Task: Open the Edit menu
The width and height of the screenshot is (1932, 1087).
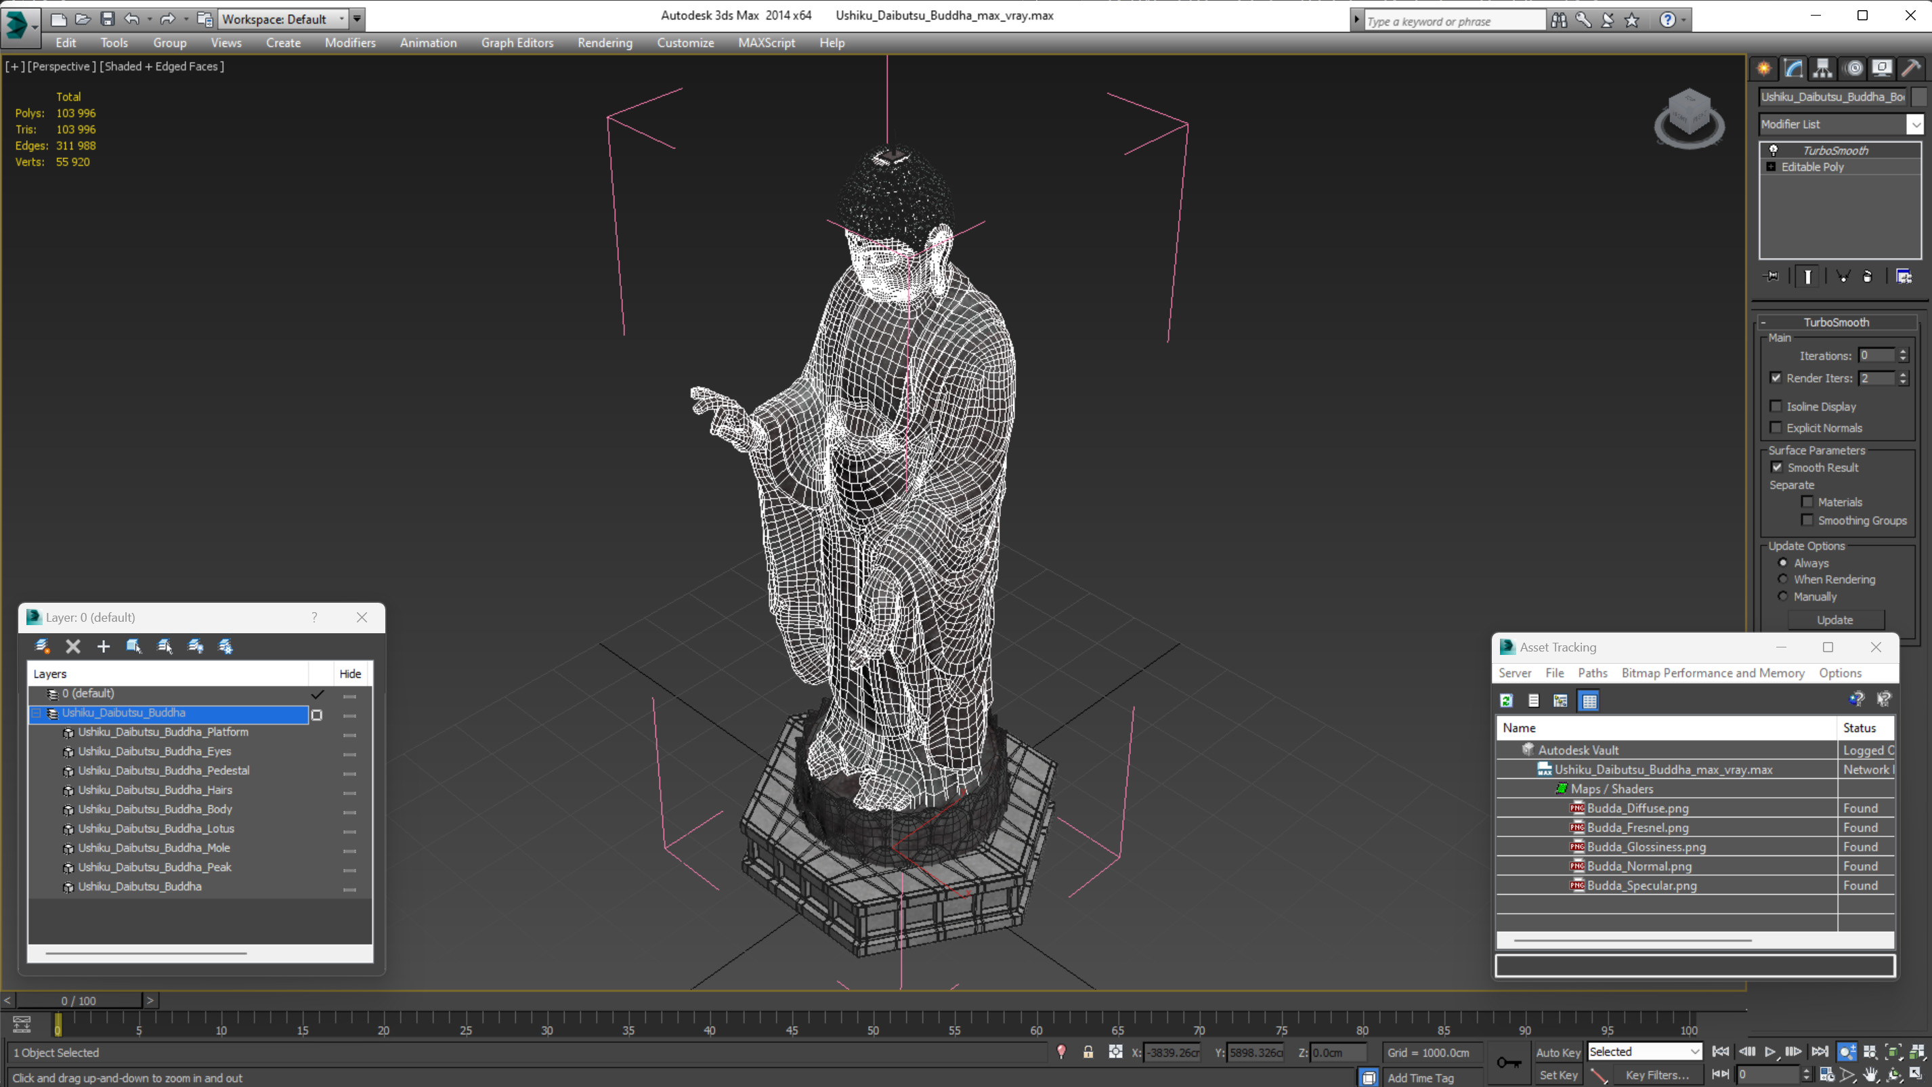Action: (x=65, y=43)
